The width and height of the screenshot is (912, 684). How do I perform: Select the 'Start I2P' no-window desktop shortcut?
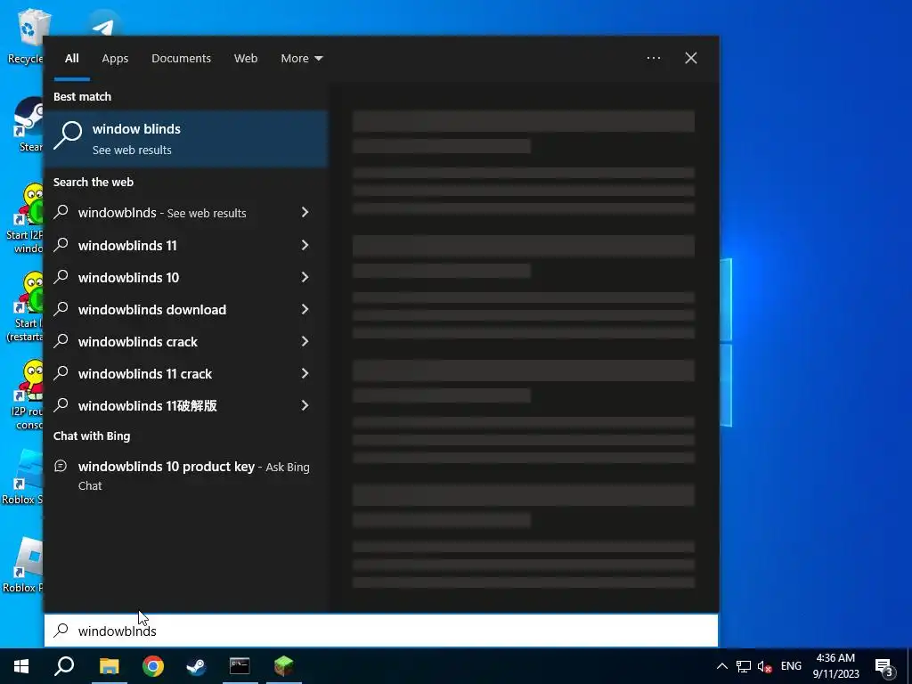coord(26,219)
